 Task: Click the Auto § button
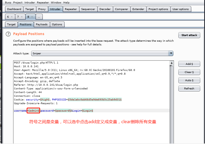coord(189,80)
